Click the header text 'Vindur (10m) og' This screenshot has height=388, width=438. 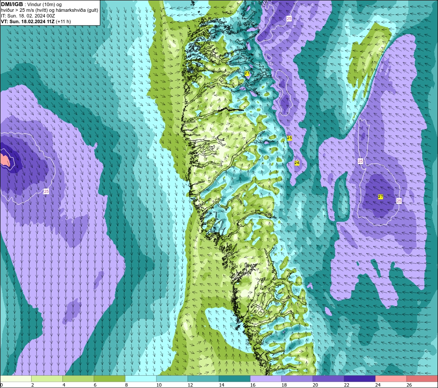click(x=44, y=4)
